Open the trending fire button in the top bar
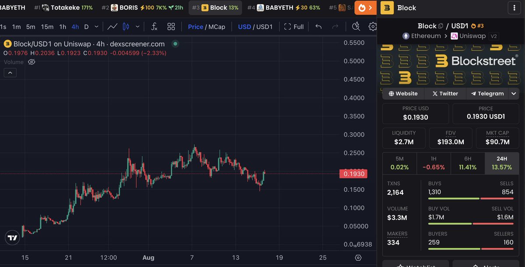 [365, 8]
